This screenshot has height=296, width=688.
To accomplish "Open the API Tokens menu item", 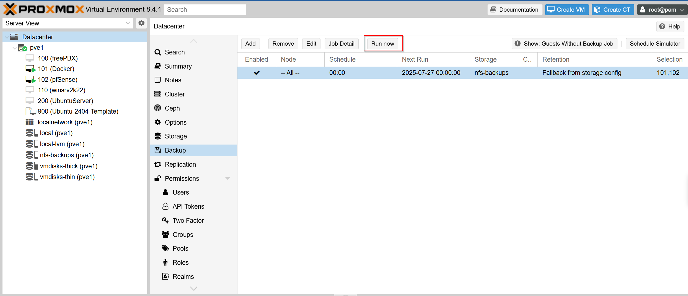I will coord(193,206).
